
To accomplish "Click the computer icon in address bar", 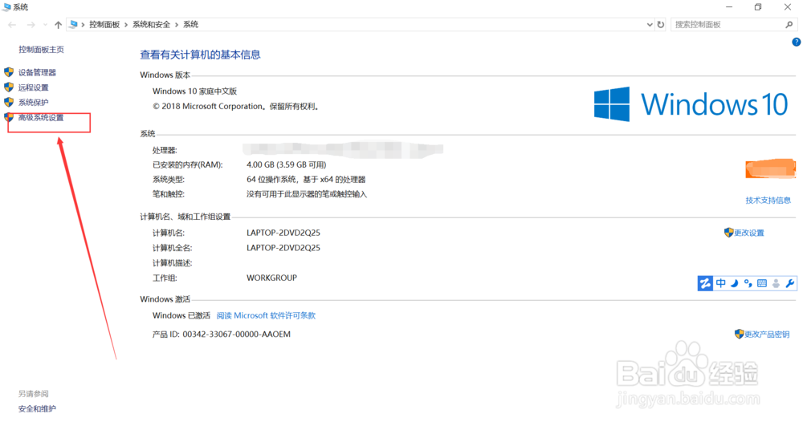I will tap(74, 25).
